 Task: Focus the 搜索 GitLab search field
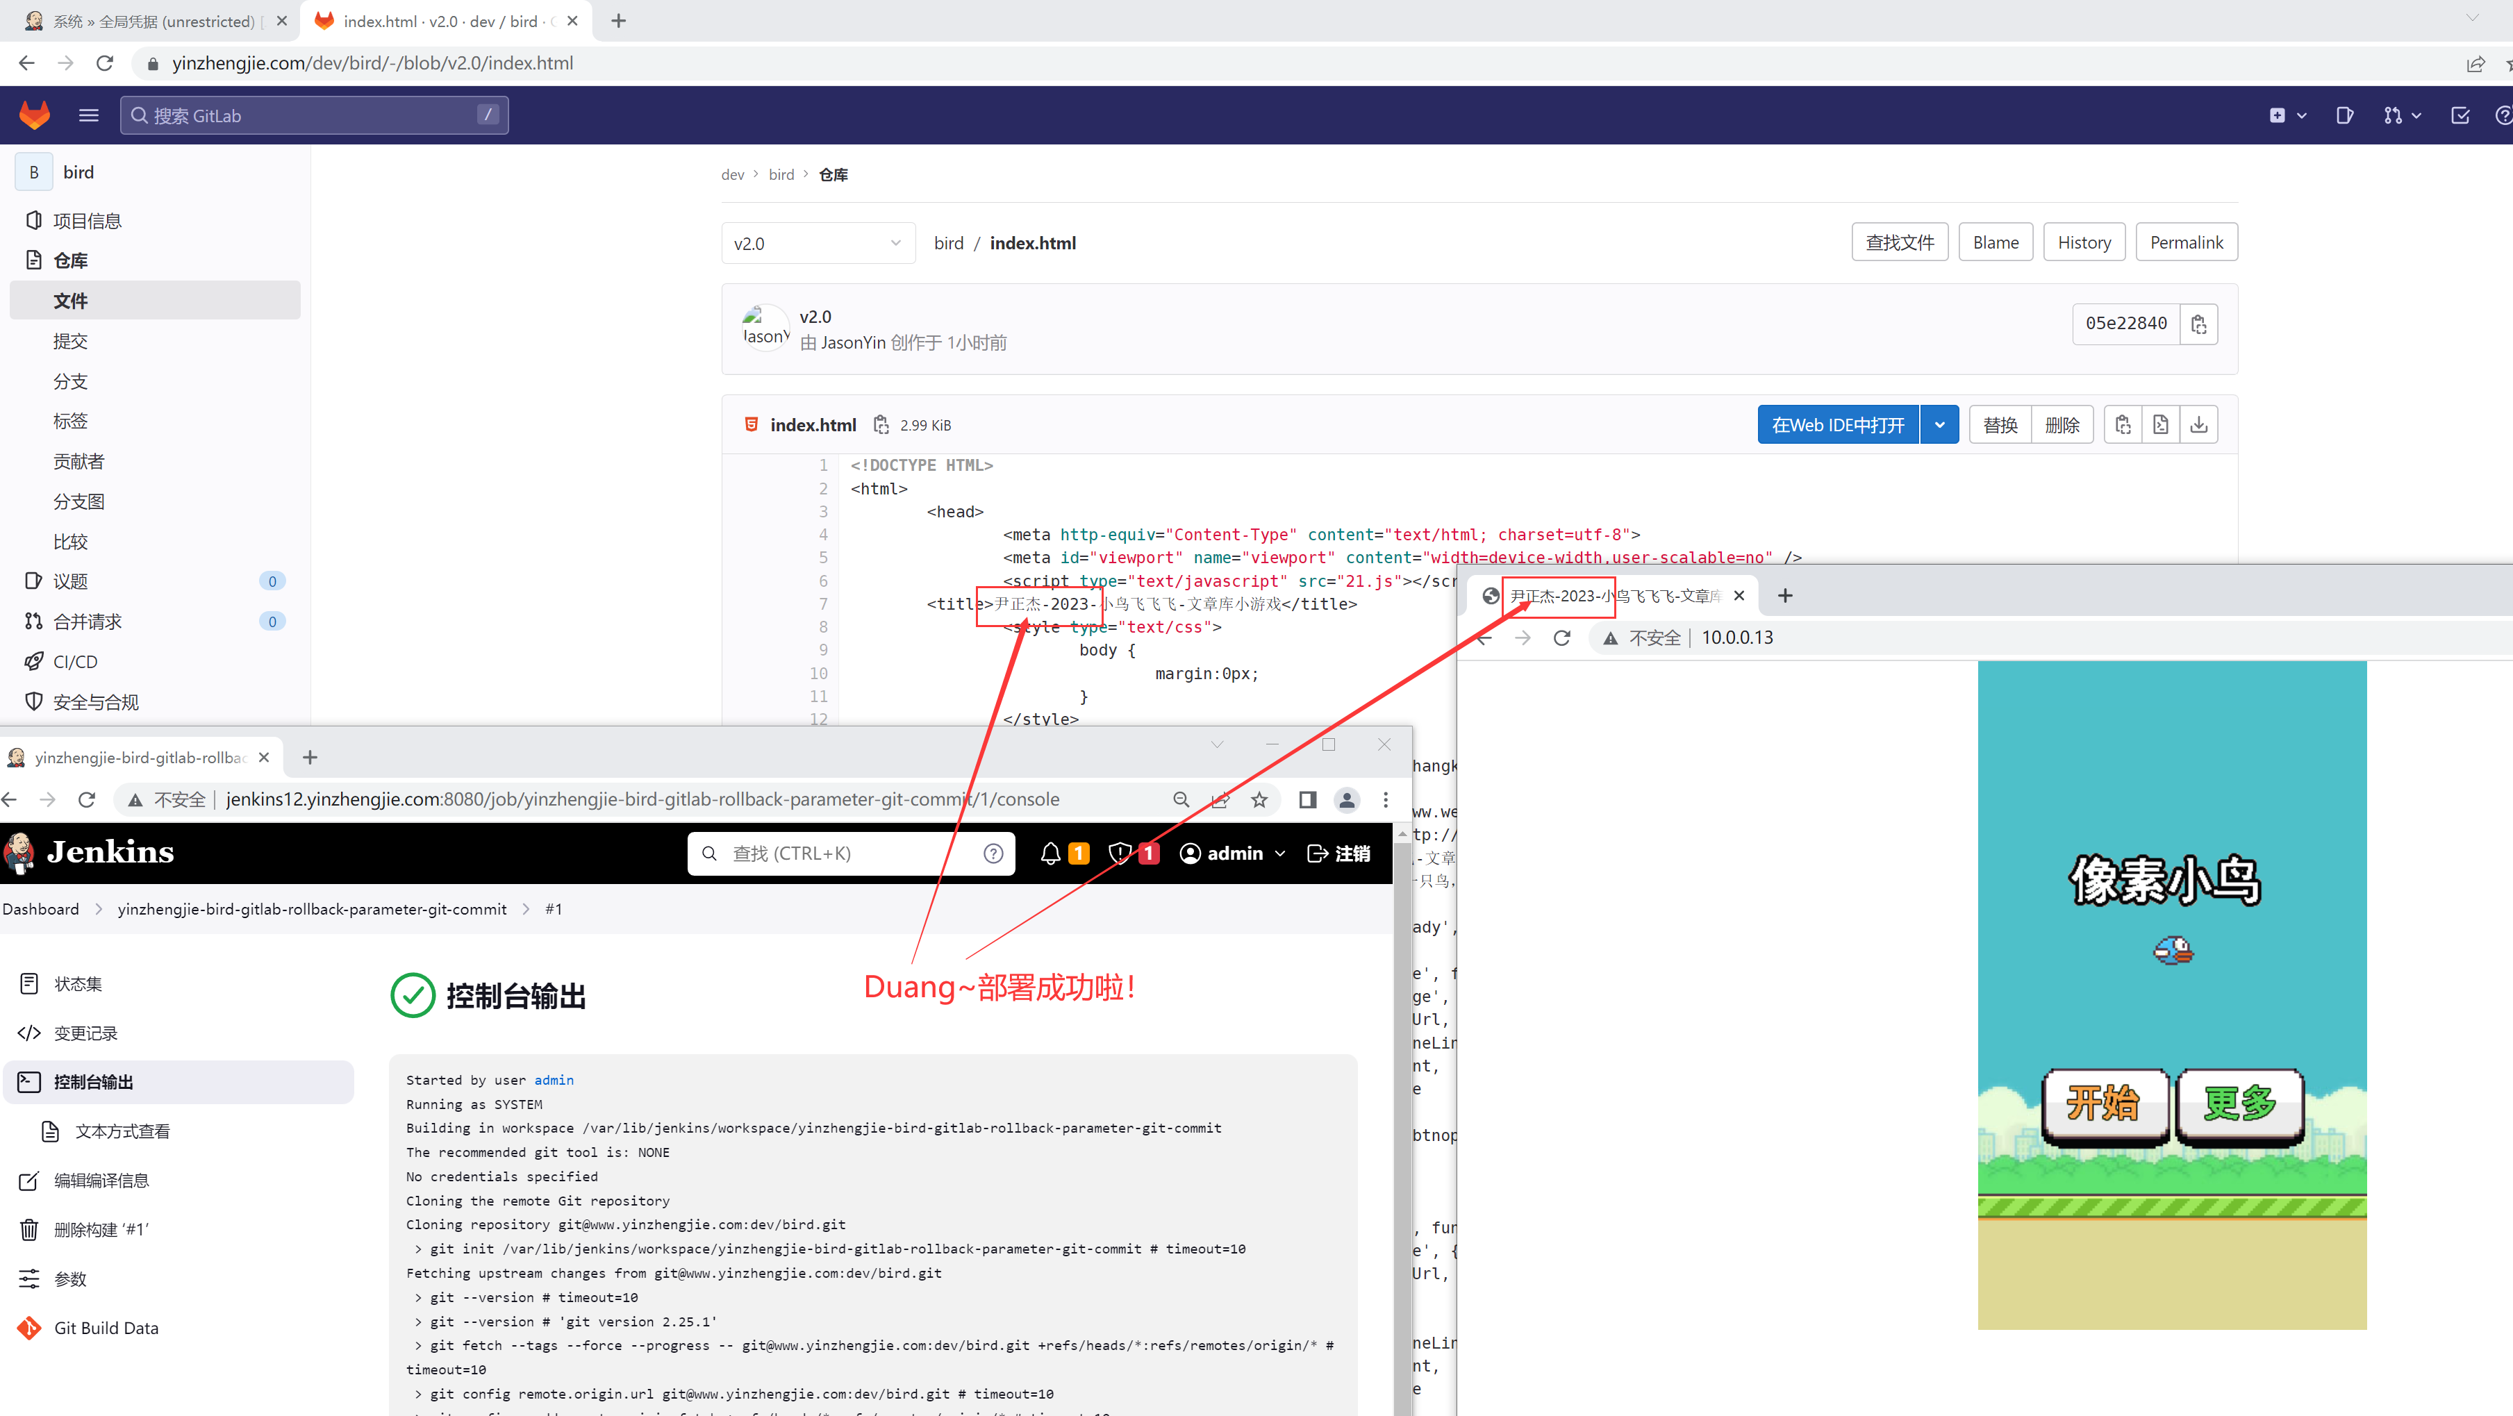312,115
